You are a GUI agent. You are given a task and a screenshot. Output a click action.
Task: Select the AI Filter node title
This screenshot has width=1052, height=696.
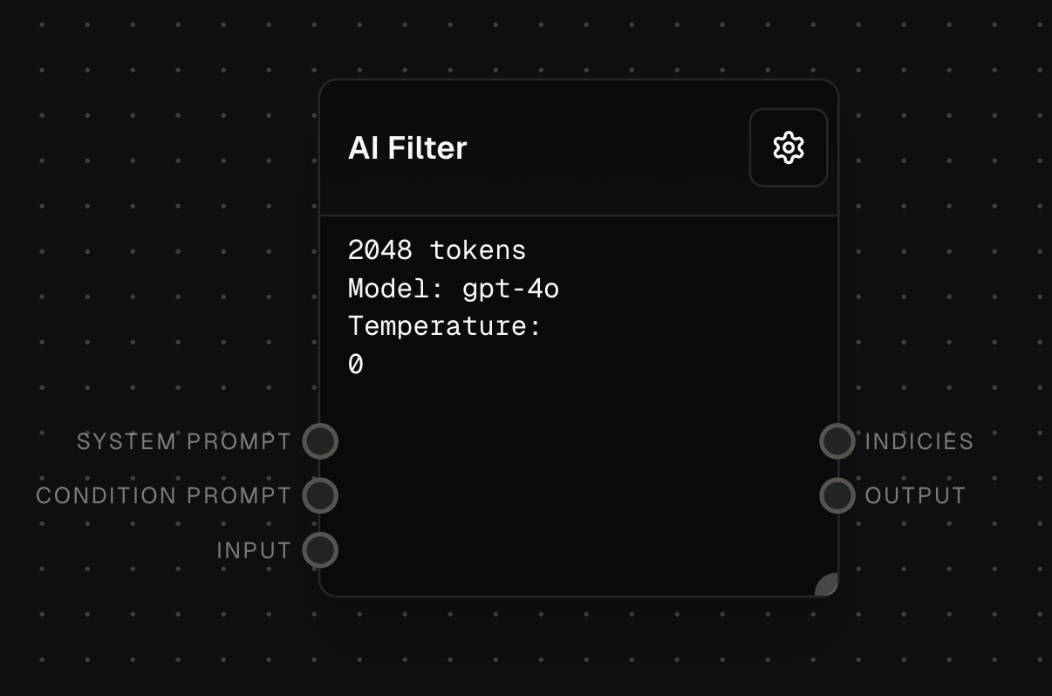[406, 147]
